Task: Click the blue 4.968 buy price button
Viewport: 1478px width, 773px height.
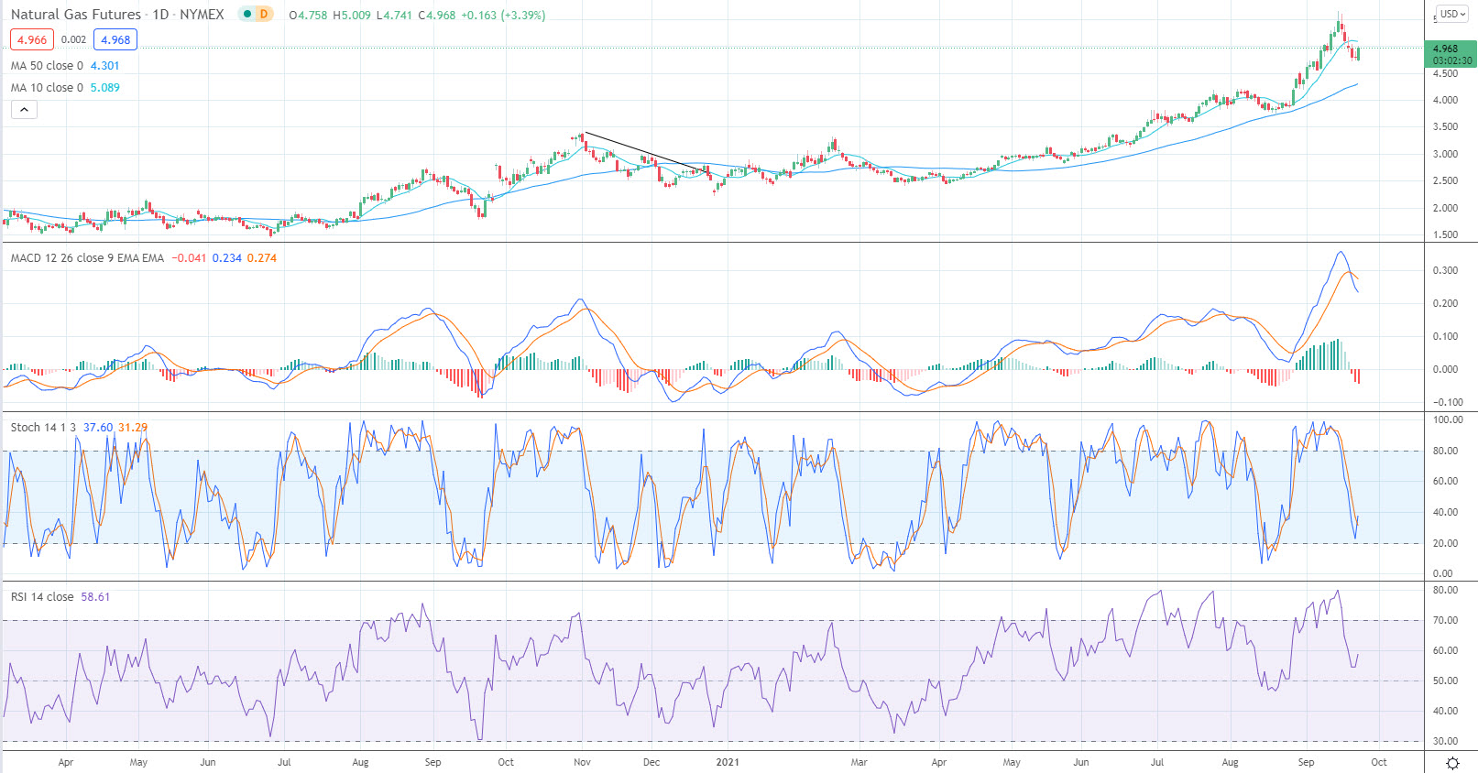Action: coord(115,39)
